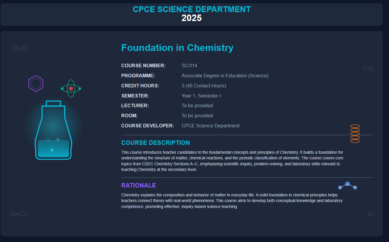Screen dimensions: 389x242
Task: Click the Course Developer department value
Action: (x=210, y=126)
